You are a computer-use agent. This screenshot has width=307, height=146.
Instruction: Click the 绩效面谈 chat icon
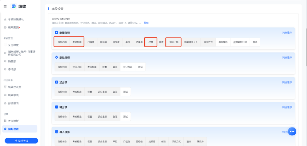coord(5,27)
